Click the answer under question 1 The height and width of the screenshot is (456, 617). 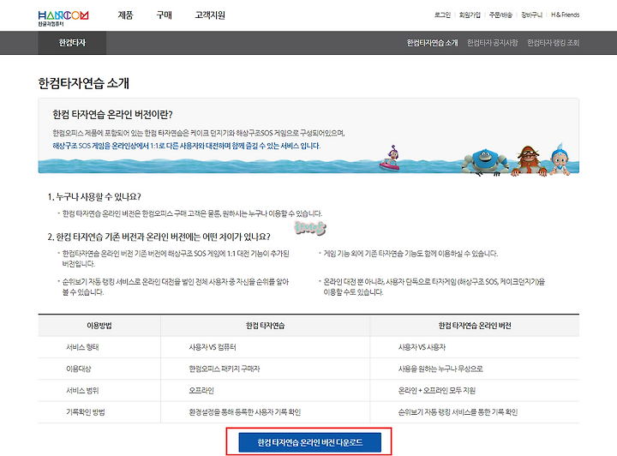tap(192, 213)
